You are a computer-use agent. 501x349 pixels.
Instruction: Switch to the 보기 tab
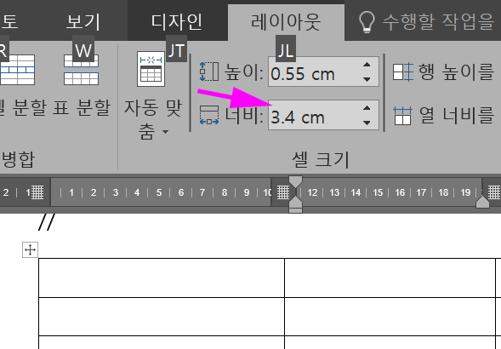tap(83, 22)
